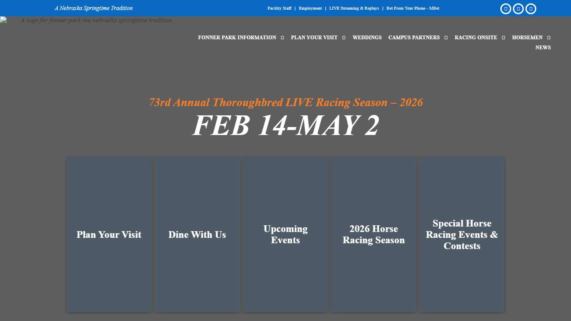Open Special Horse Racing Events & Contests card
This screenshot has height=321, width=571.
click(462, 234)
